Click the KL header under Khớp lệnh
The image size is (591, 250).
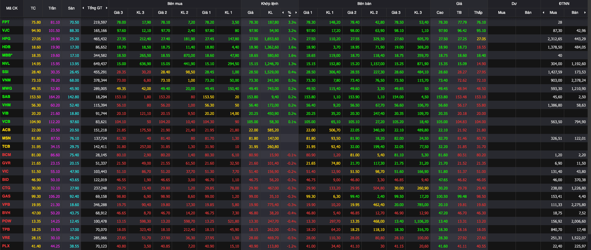271,13
